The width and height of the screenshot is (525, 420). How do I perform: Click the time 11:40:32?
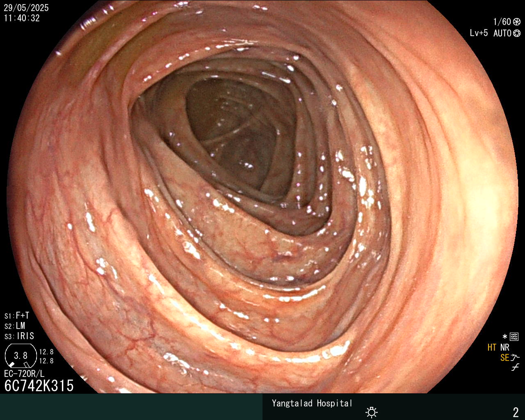click(x=22, y=18)
